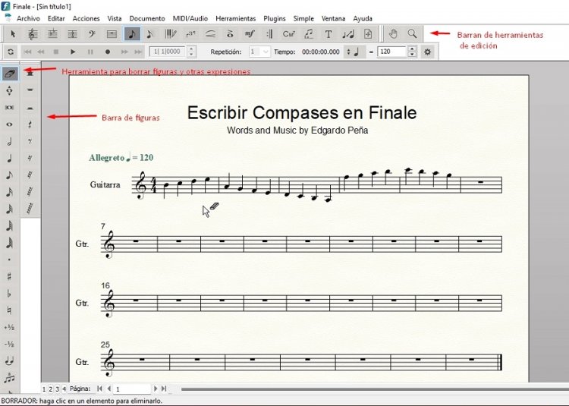Select the Speedy Entry tool
Image resolution: width=569 pixels, height=406 pixels.
point(151,34)
